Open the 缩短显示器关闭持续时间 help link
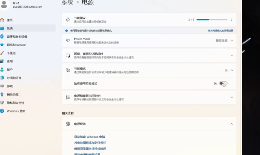 pos(90,149)
